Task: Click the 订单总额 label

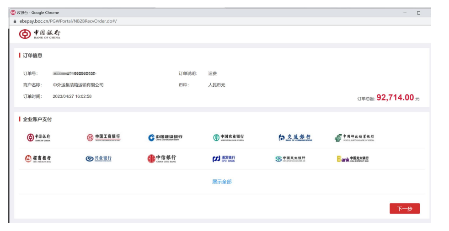Action: (366, 99)
